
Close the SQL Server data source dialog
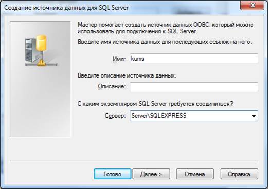tap(252, 5)
